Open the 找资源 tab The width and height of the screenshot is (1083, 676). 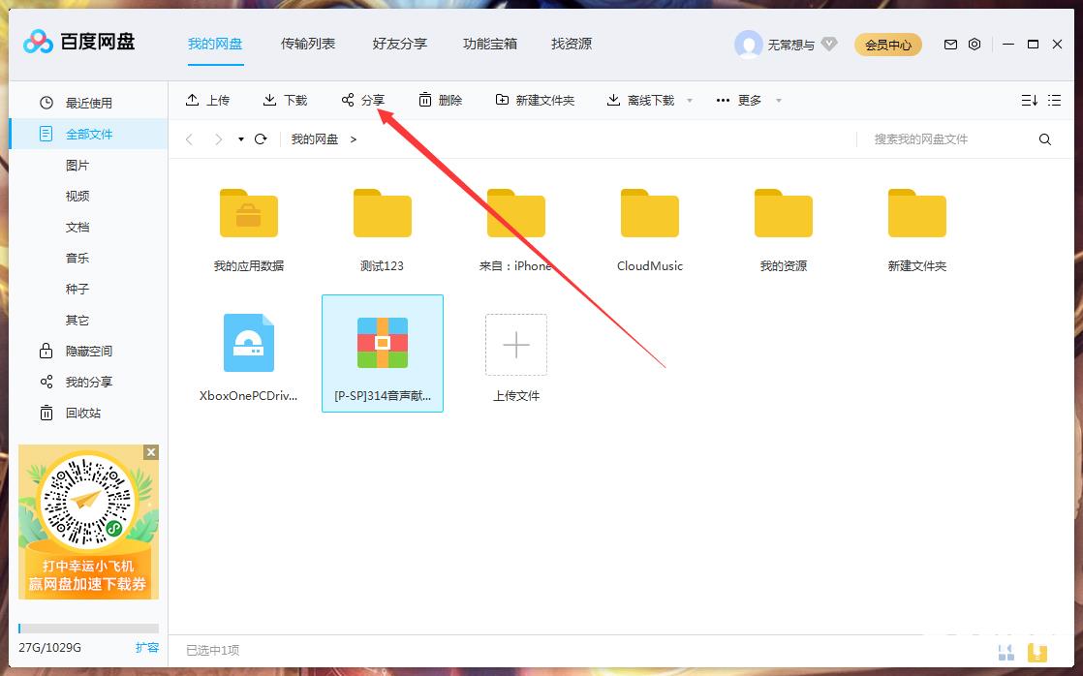click(572, 45)
